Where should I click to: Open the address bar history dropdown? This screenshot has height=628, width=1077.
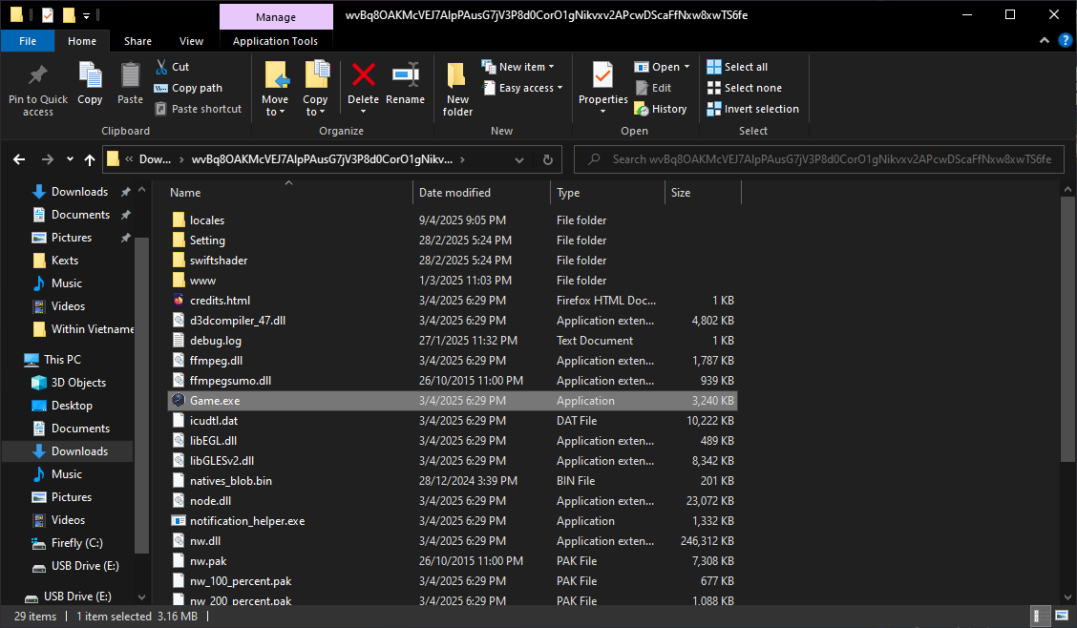pyautogui.click(x=519, y=159)
